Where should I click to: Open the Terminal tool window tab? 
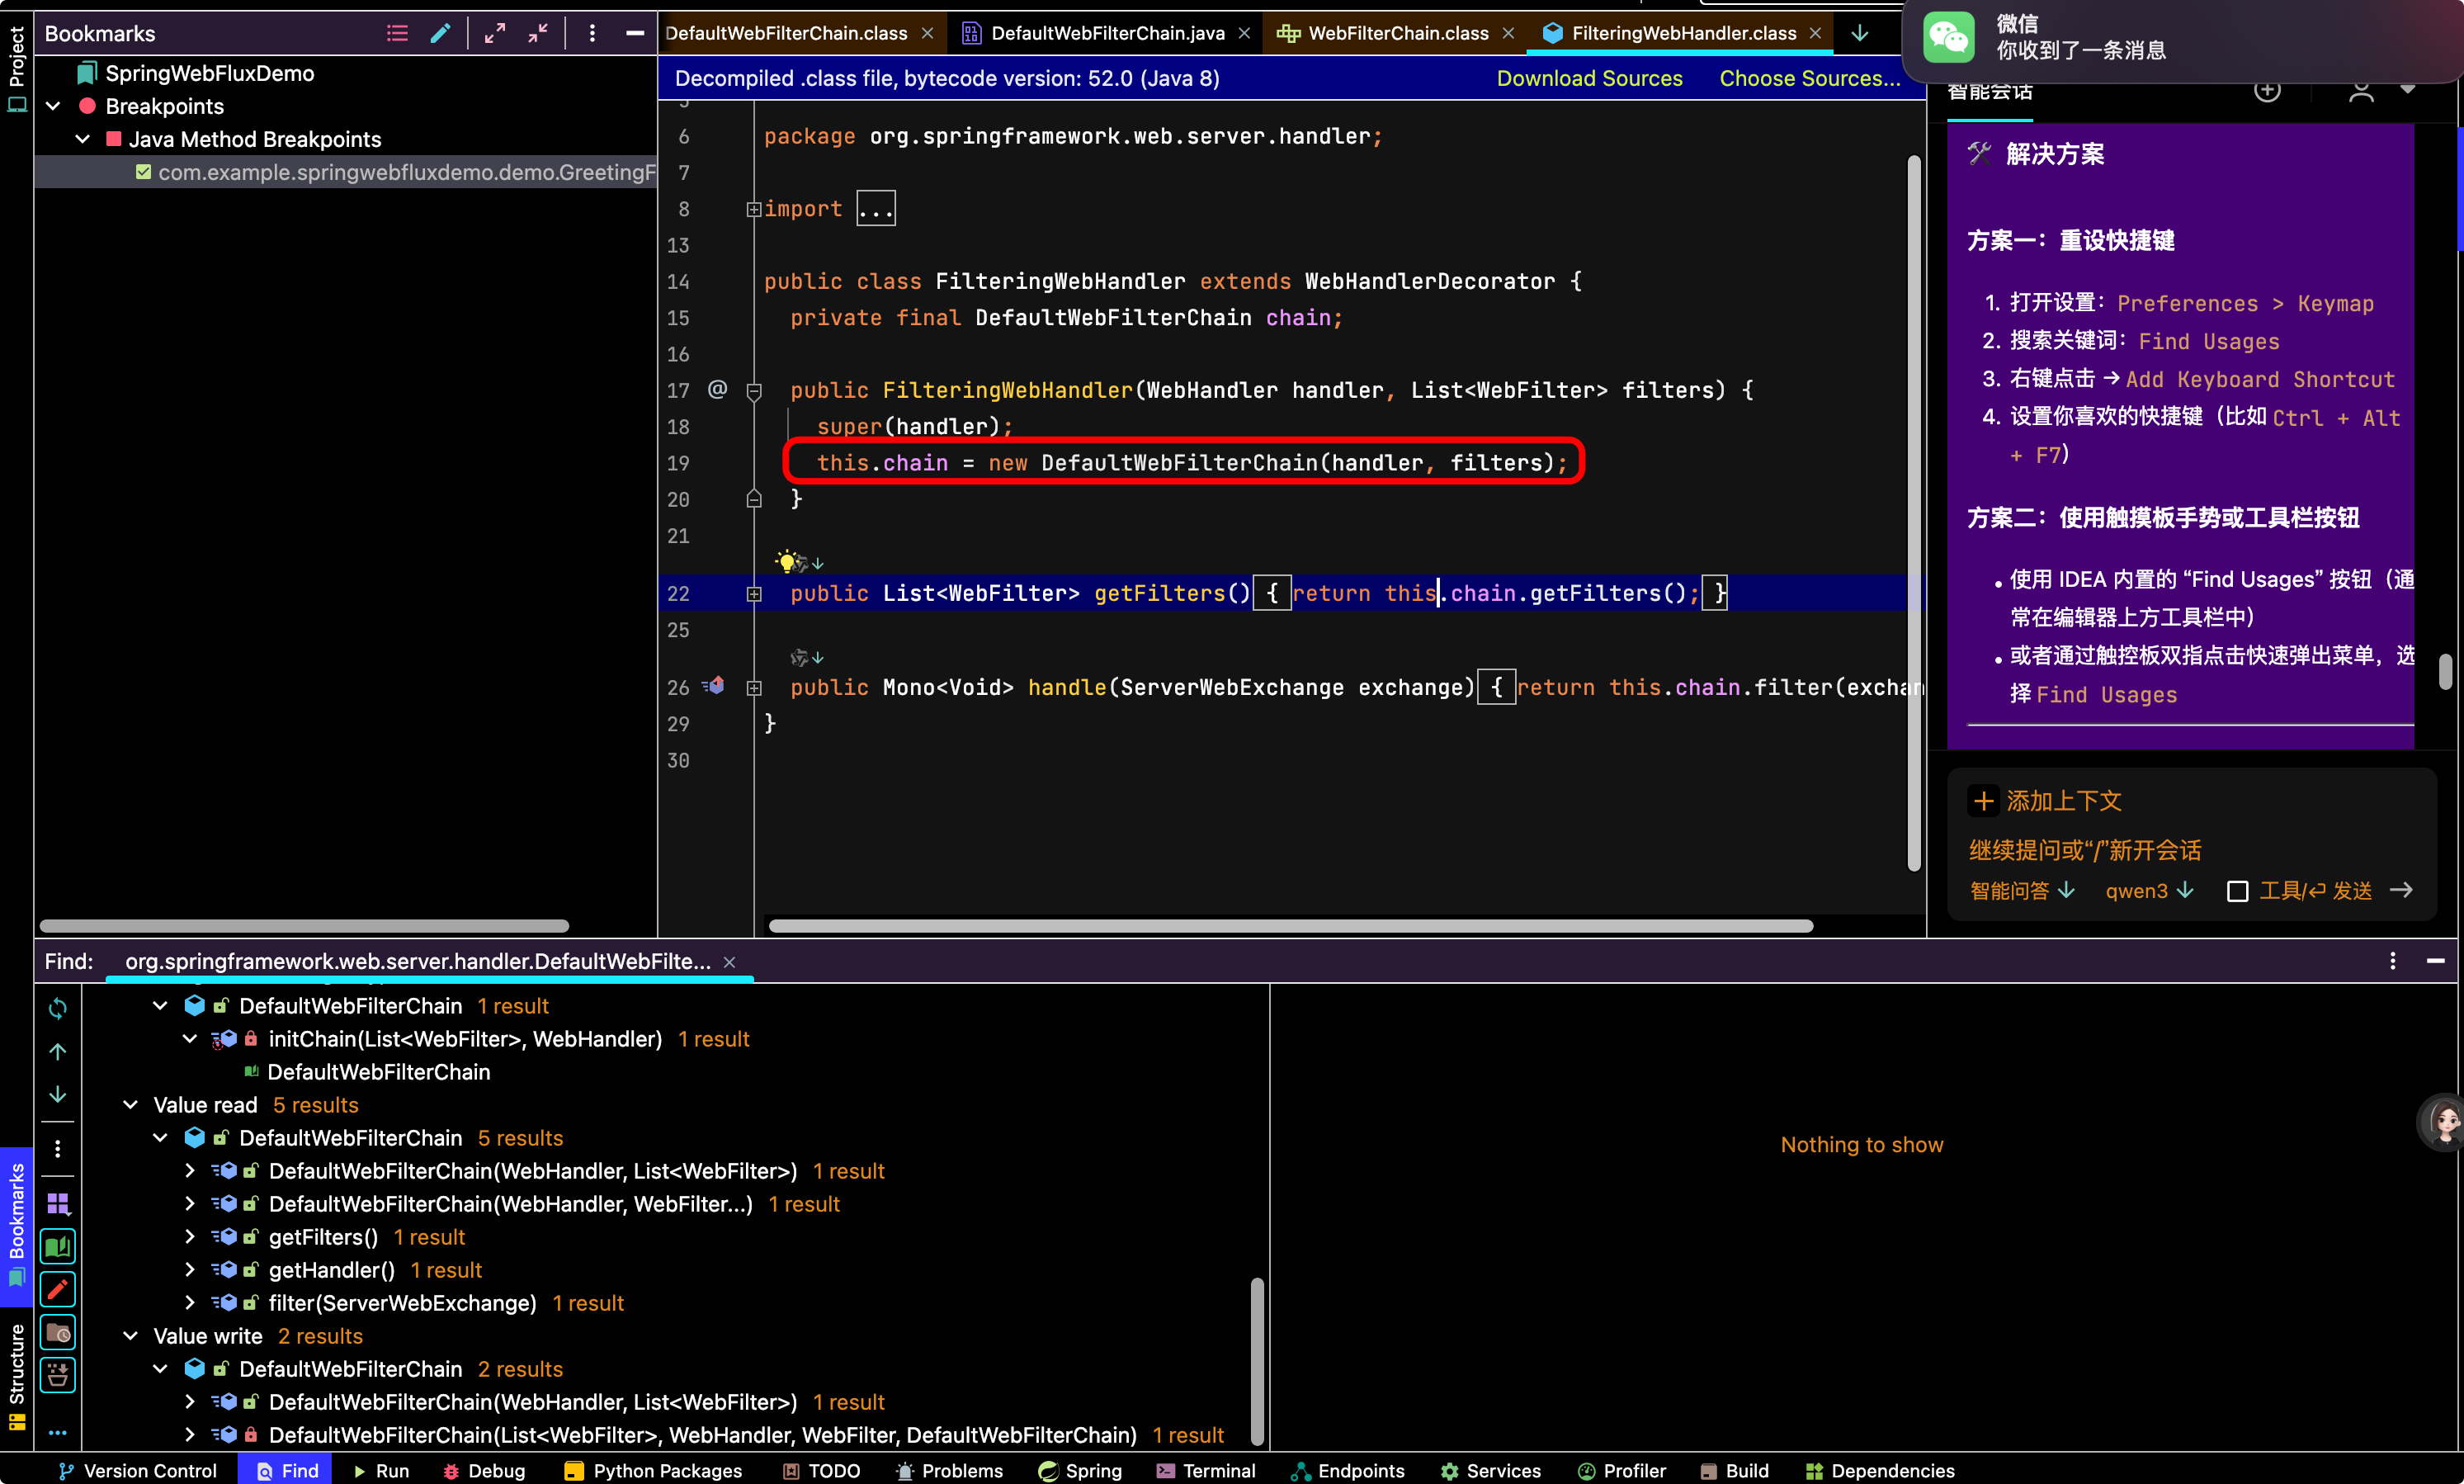coord(1206,1470)
